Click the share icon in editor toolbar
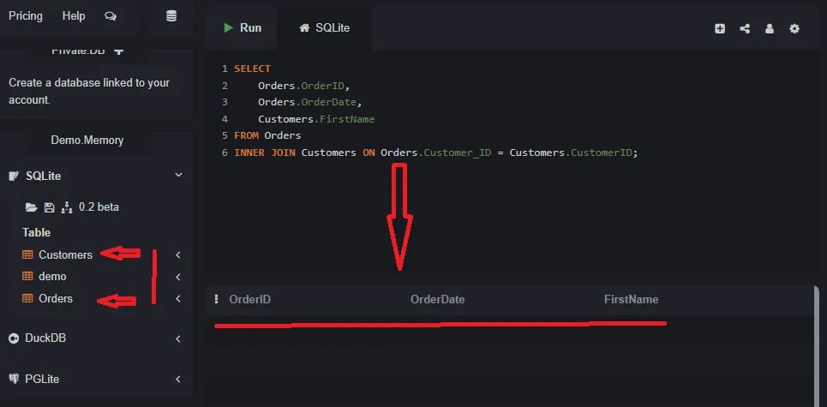Image resolution: width=827 pixels, height=407 pixels. pos(745,28)
